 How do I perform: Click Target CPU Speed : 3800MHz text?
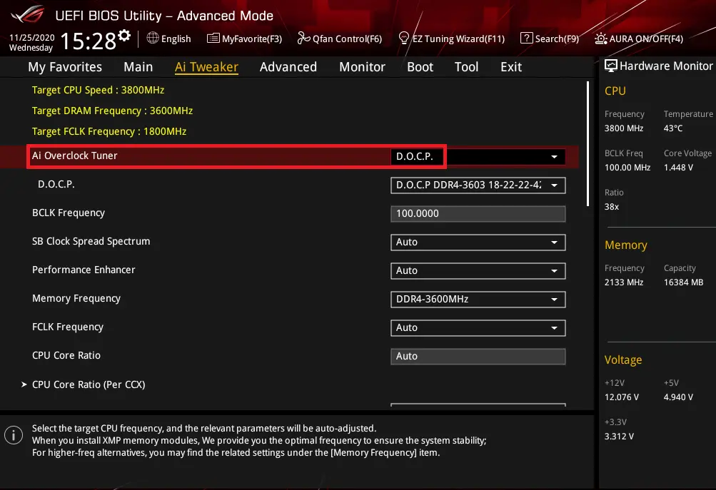click(x=99, y=90)
